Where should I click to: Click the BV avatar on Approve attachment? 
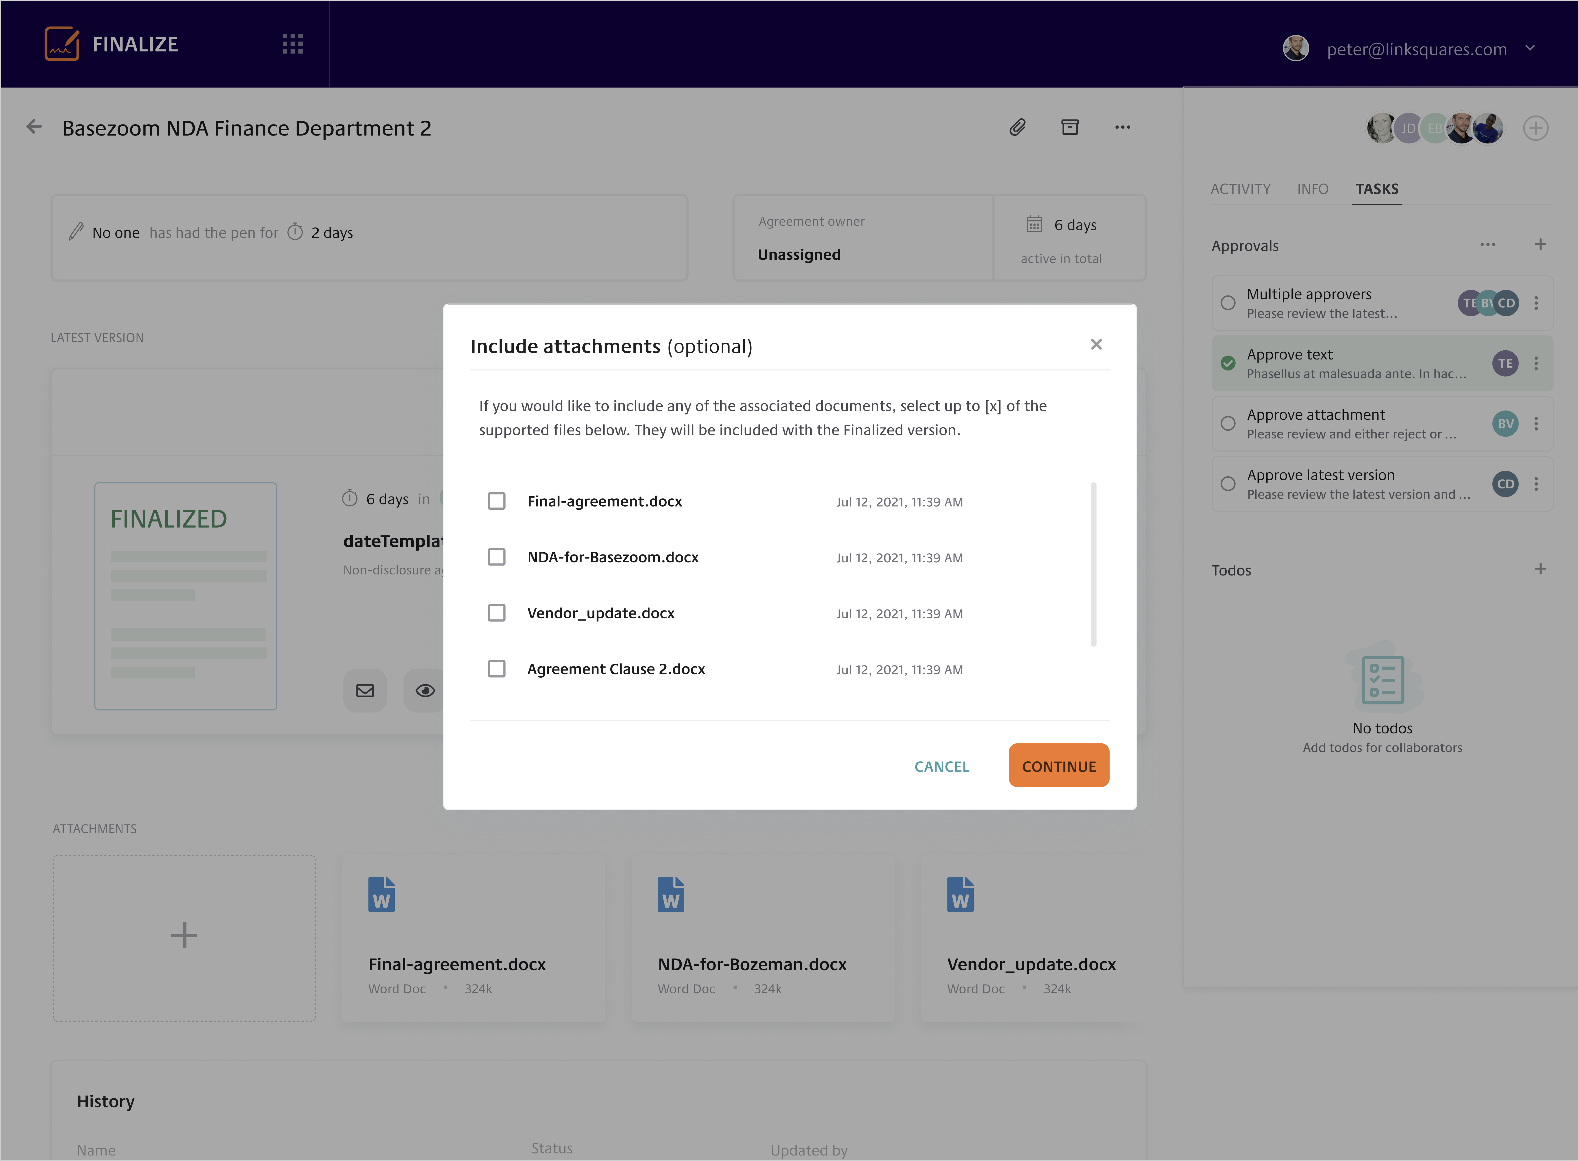[1505, 424]
